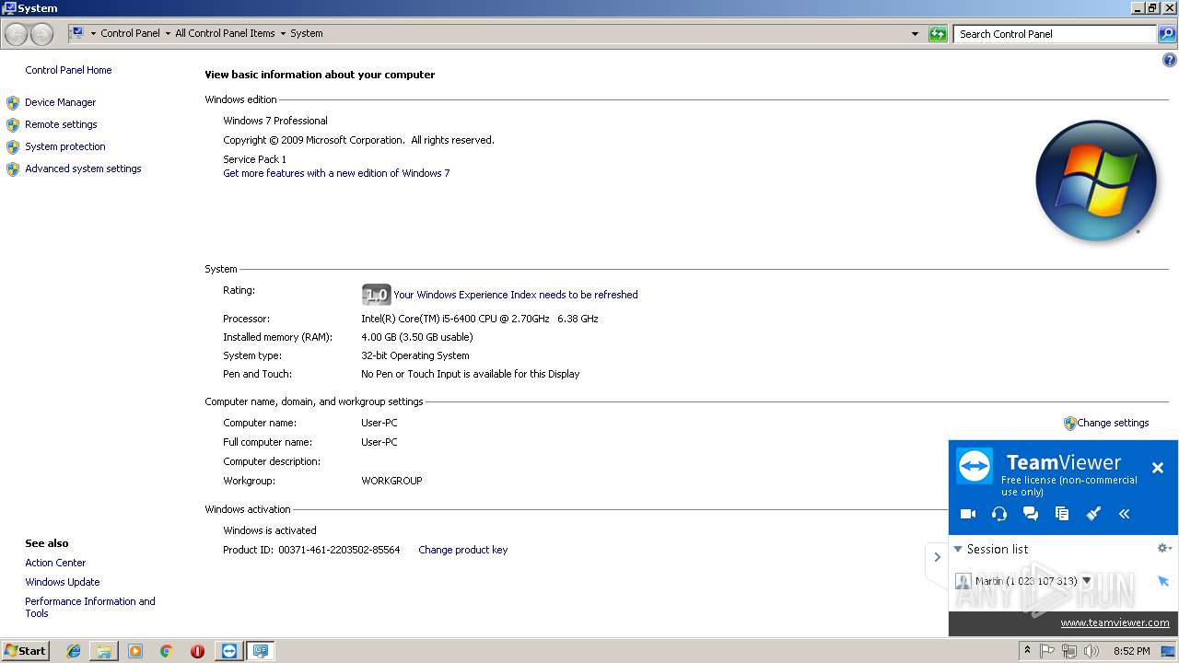This screenshot has width=1179, height=663.
Task: Go to Control Panel Home
Action: point(68,70)
